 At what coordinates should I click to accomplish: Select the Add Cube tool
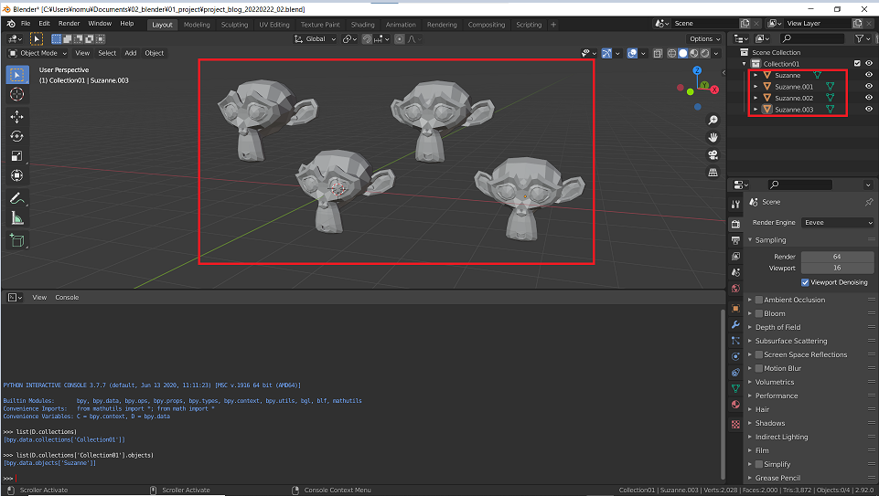tap(16, 241)
